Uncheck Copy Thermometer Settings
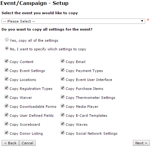Screen dimensions: 152x148 (x=63, y=97)
